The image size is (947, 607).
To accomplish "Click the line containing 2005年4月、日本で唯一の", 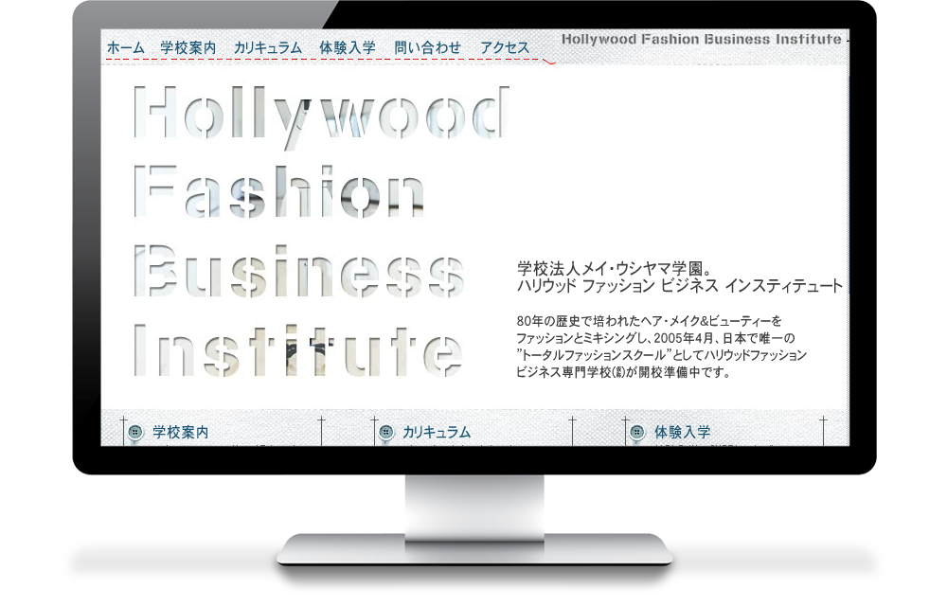I will pos(656,338).
